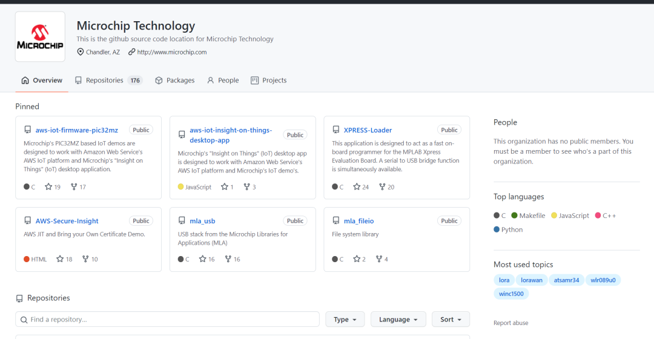View 3 forks on aws-iot-insight desktop app
Viewport: 654px width, 339px height.
coord(250,187)
